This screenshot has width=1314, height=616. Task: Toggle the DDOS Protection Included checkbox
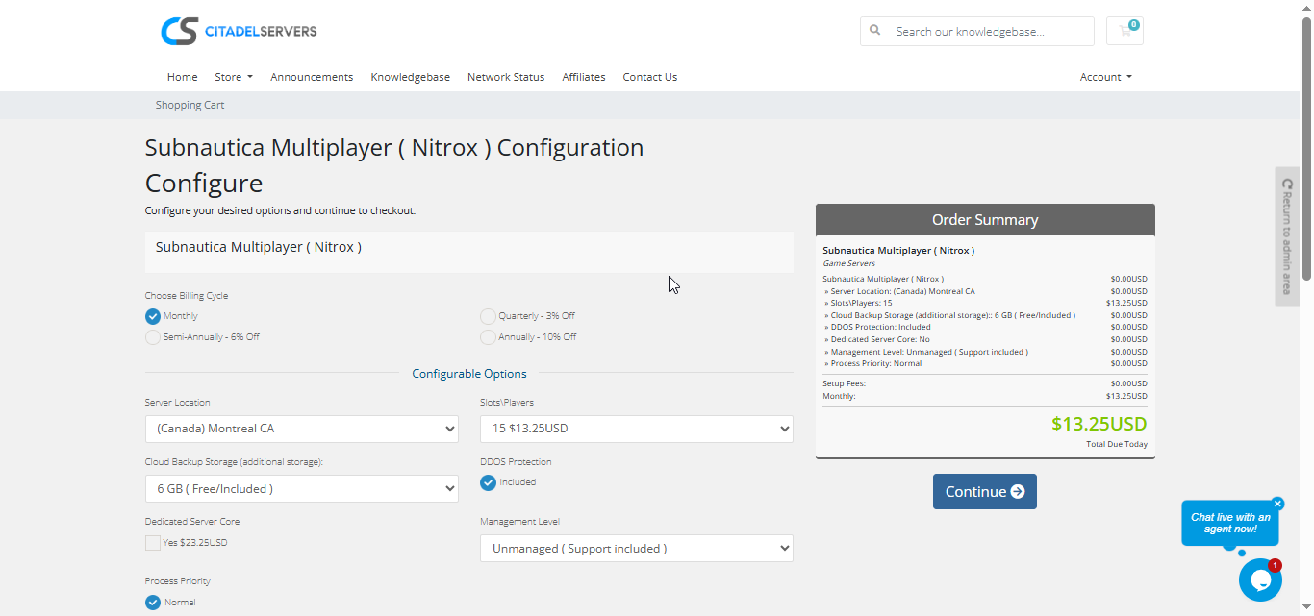489,482
